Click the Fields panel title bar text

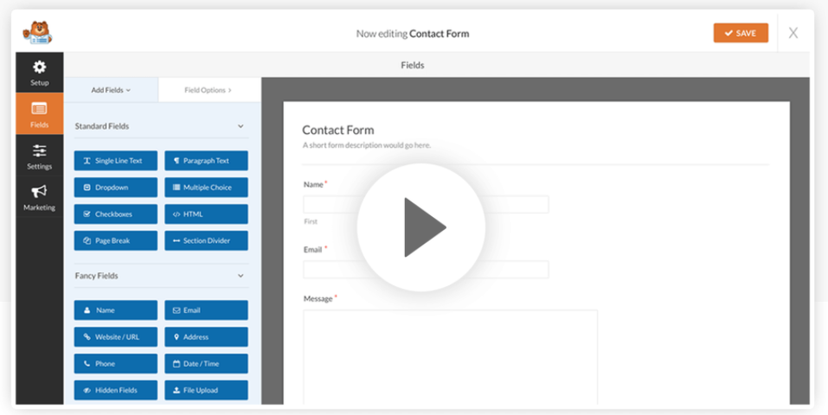click(x=413, y=65)
